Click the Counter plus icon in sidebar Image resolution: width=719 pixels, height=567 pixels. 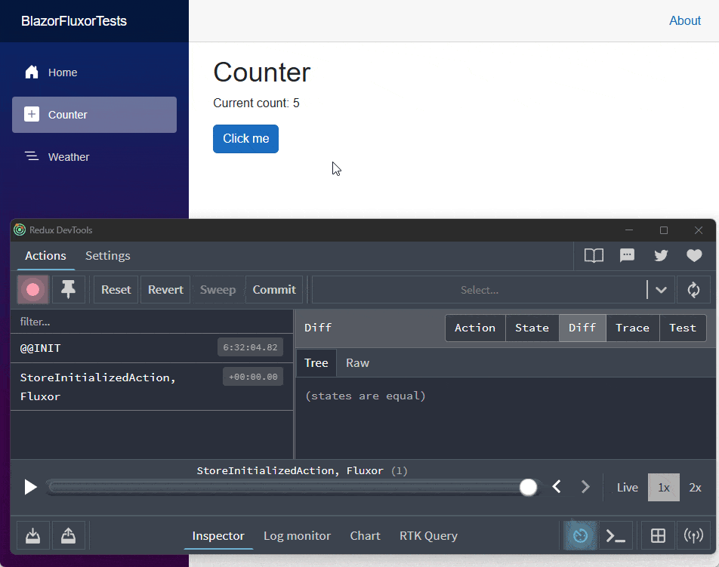tap(32, 114)
